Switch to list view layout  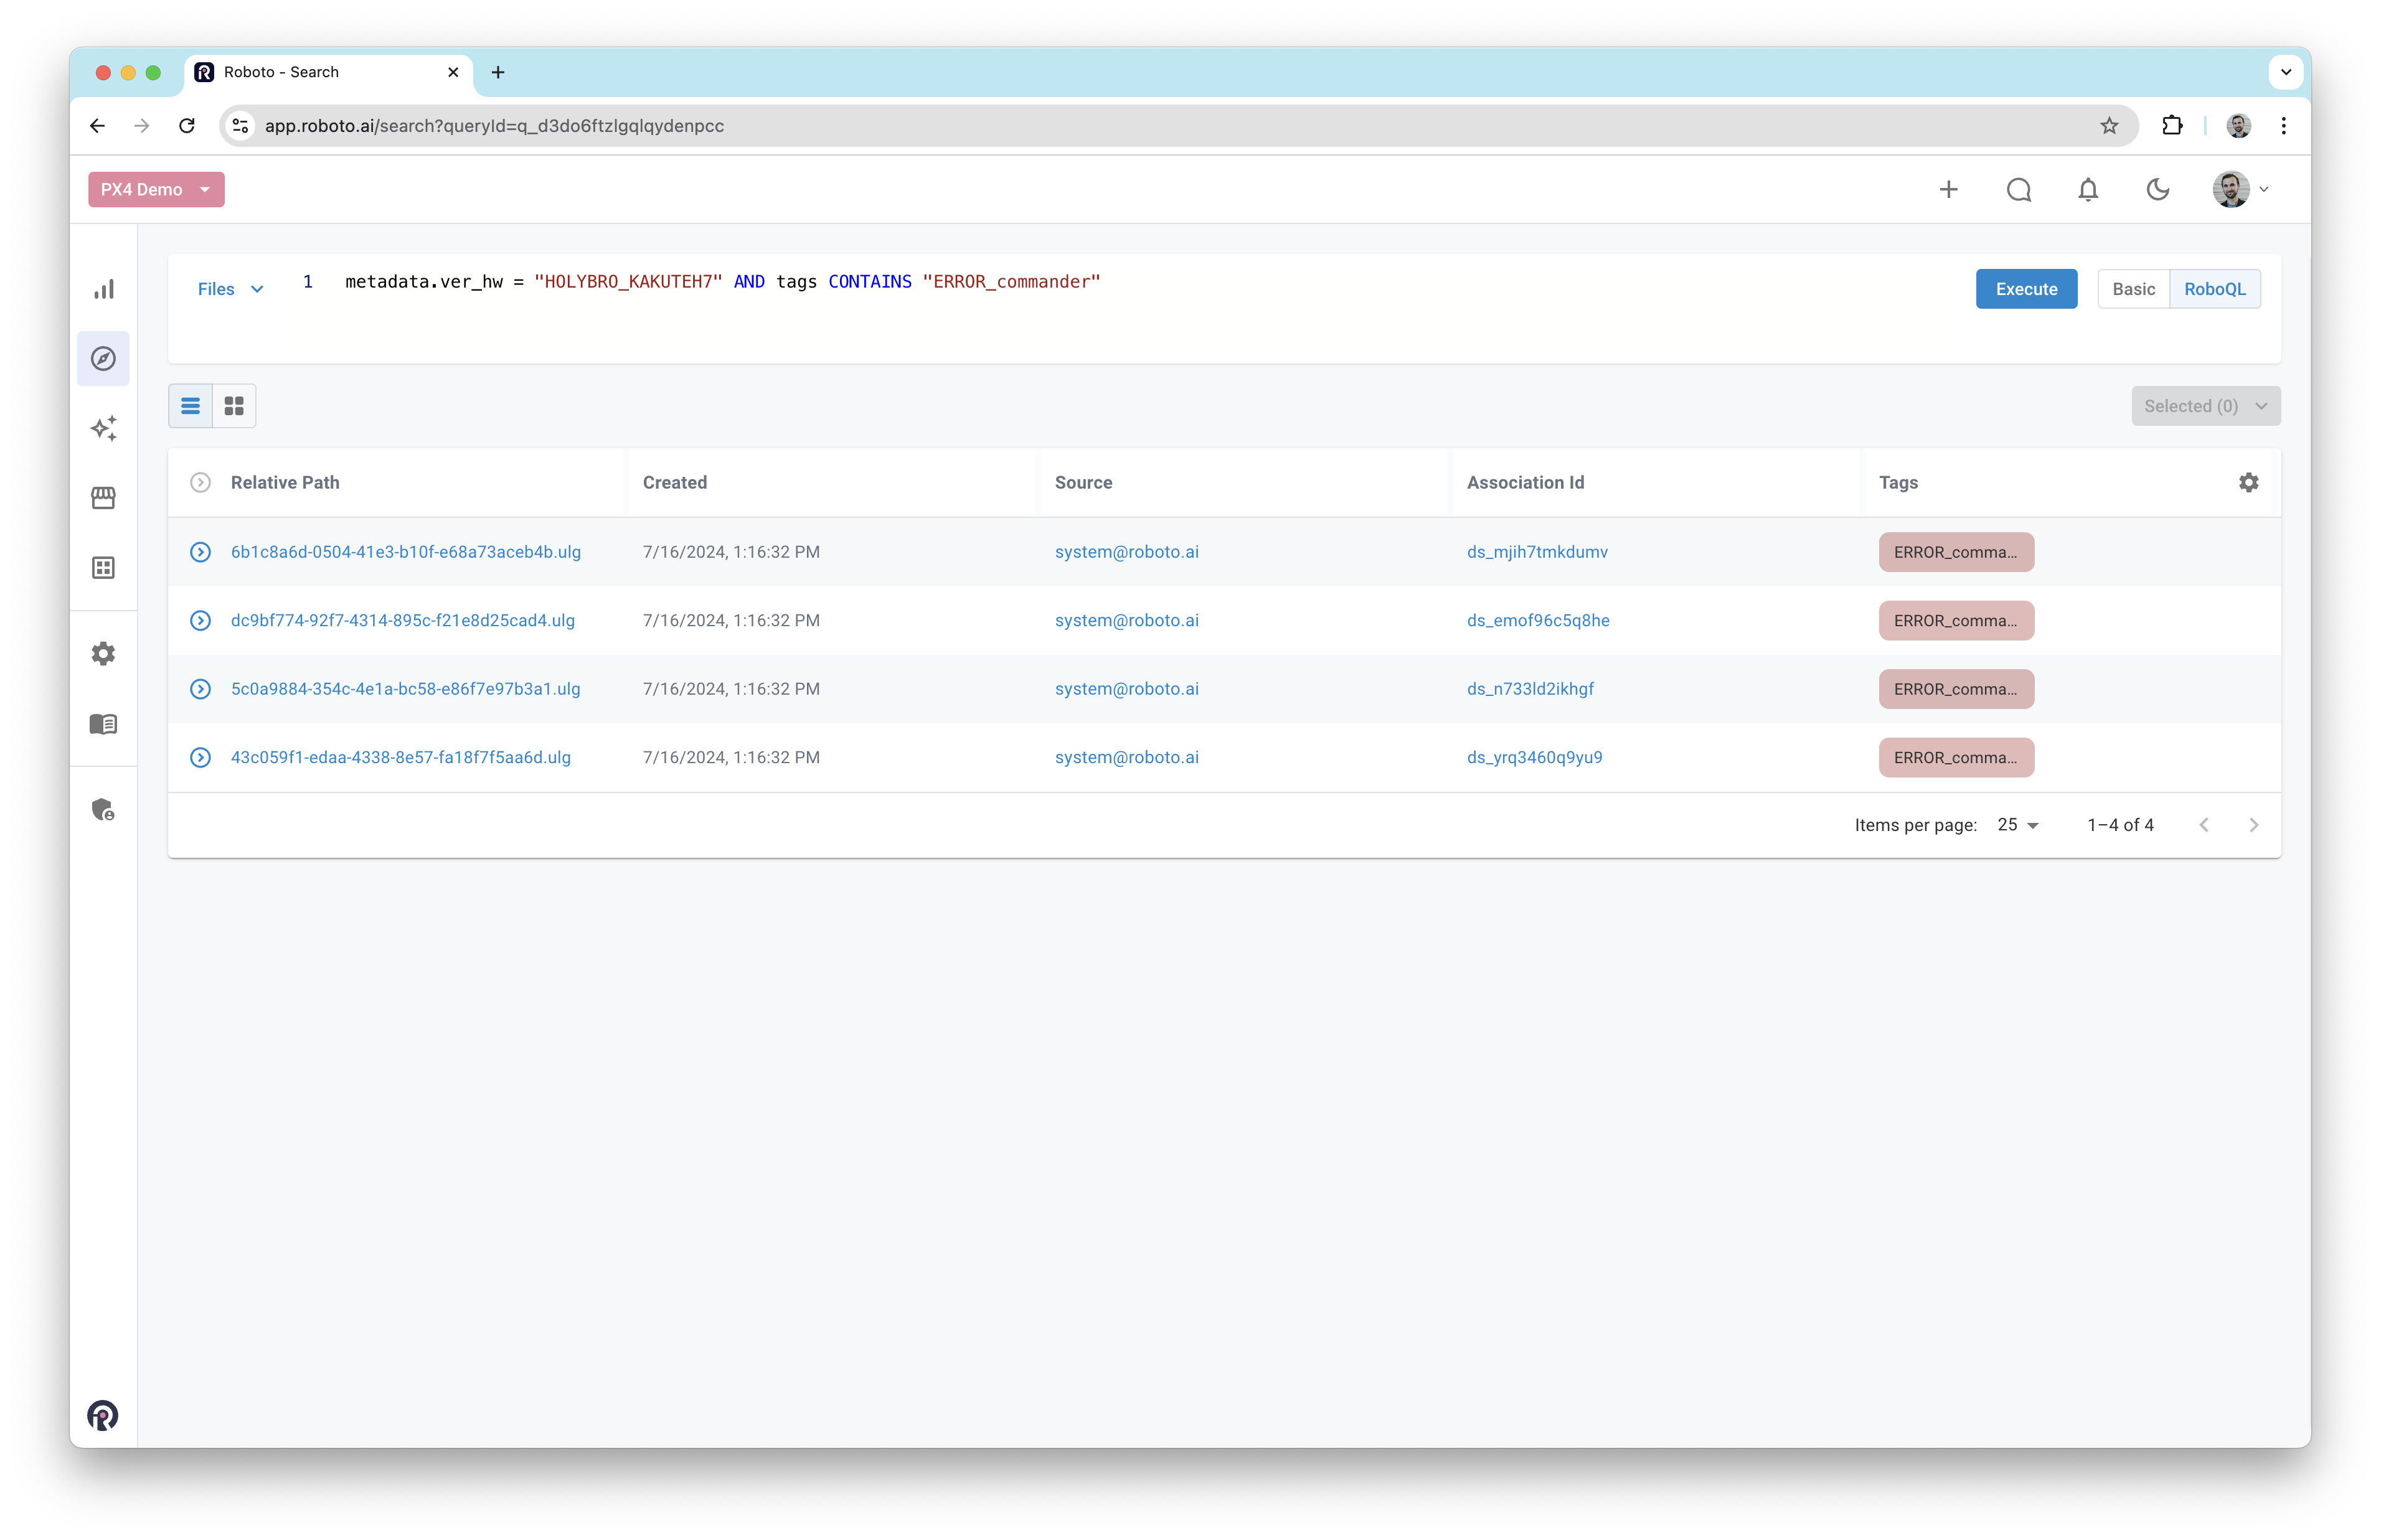[x=190, y=406]
